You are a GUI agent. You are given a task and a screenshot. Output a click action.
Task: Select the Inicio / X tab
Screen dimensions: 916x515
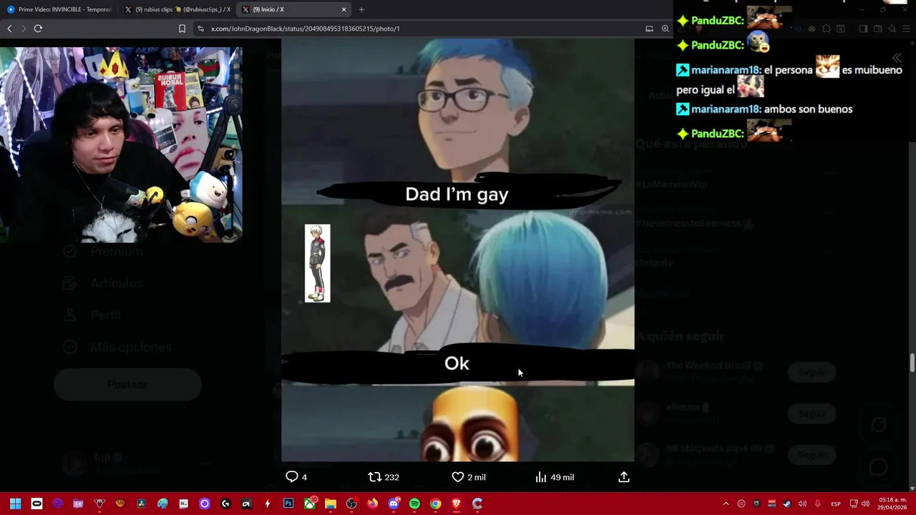293,9
